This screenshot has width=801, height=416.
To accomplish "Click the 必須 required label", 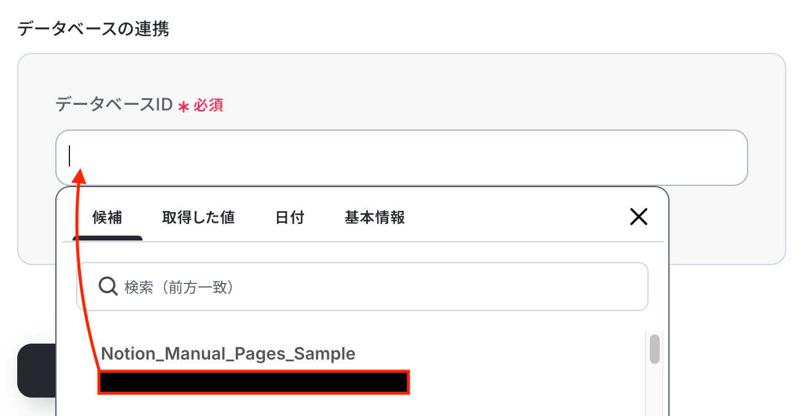I will 208,106.
